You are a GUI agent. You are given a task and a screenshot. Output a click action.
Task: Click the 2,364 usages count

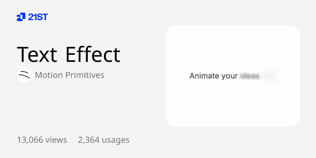tap(104, 140)
